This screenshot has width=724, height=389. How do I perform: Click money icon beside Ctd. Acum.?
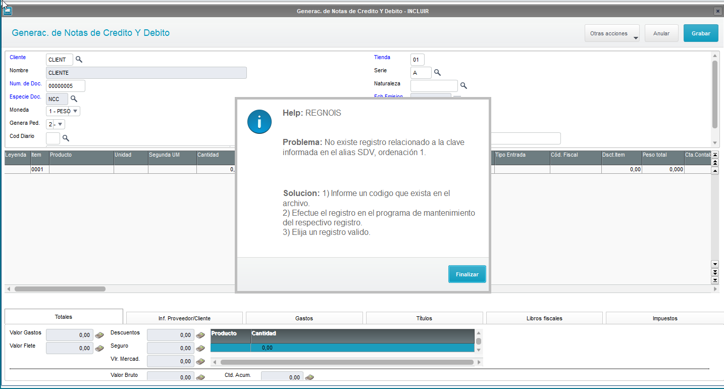pos(309,377)
